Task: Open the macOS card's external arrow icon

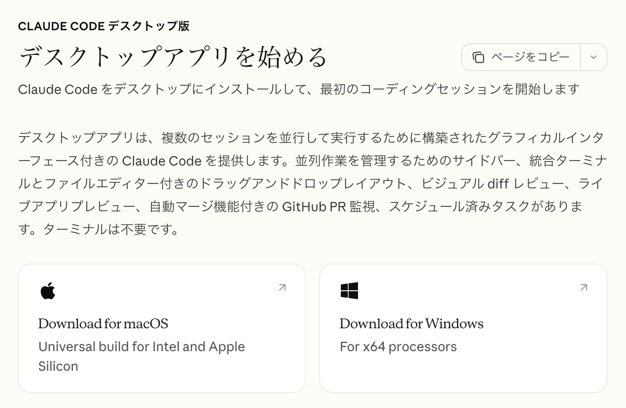Action: (x=282, y=288)
